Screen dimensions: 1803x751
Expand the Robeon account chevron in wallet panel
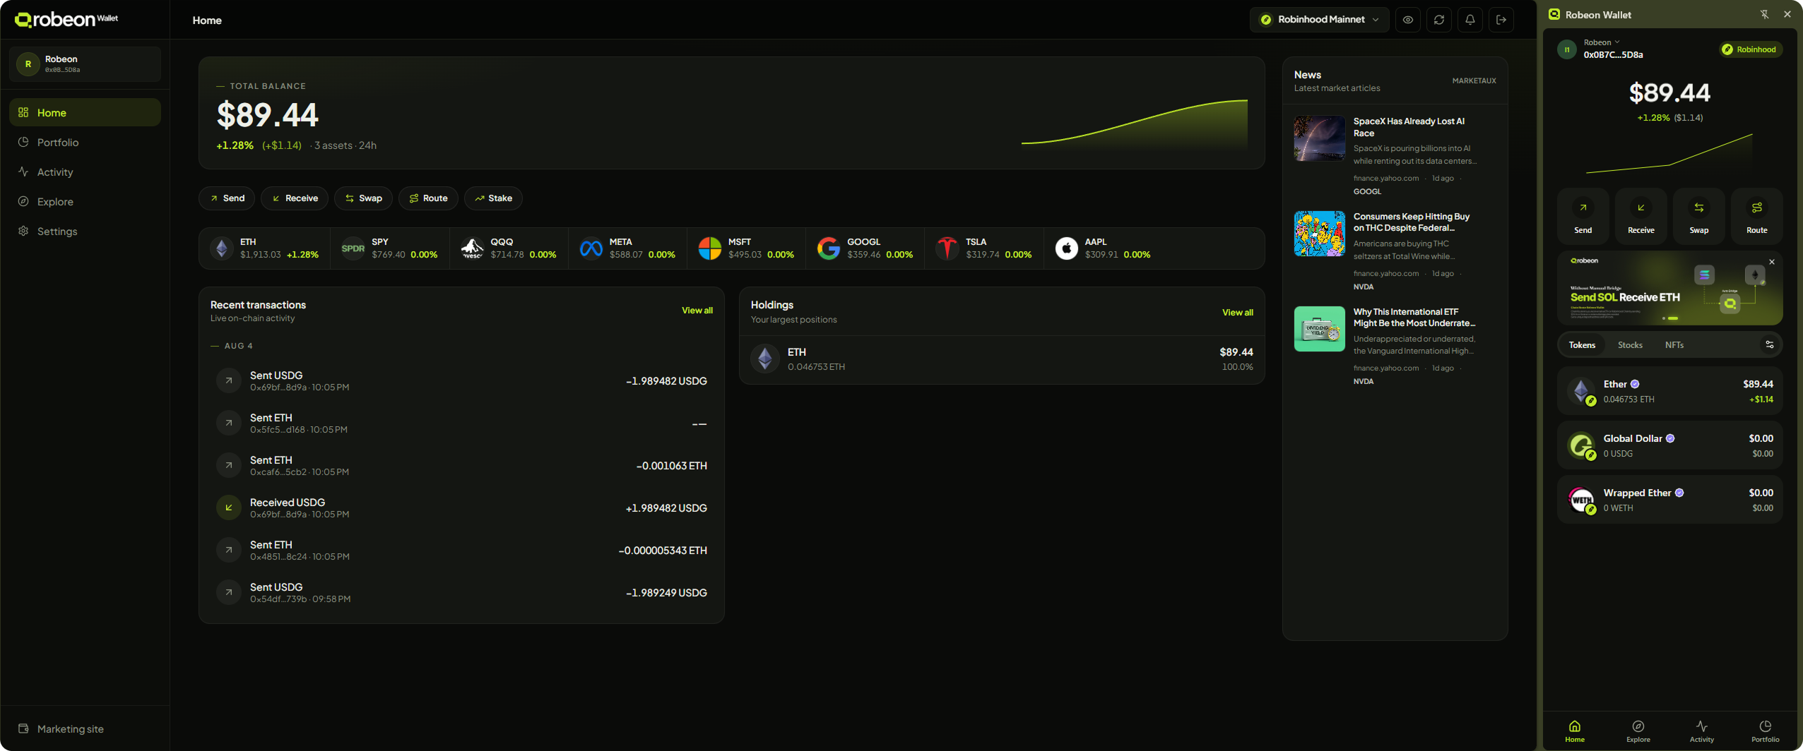click(x=1617, y=42)
